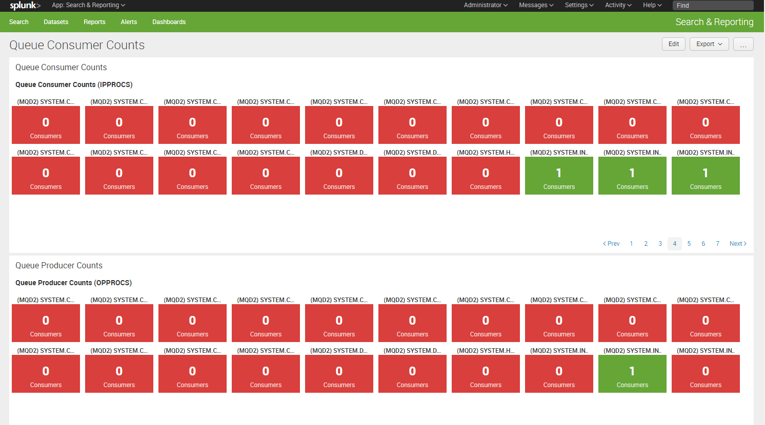Expand the Administrator menu
The height and width of the screenshot is (425, 765).
[x=485, y=5]
